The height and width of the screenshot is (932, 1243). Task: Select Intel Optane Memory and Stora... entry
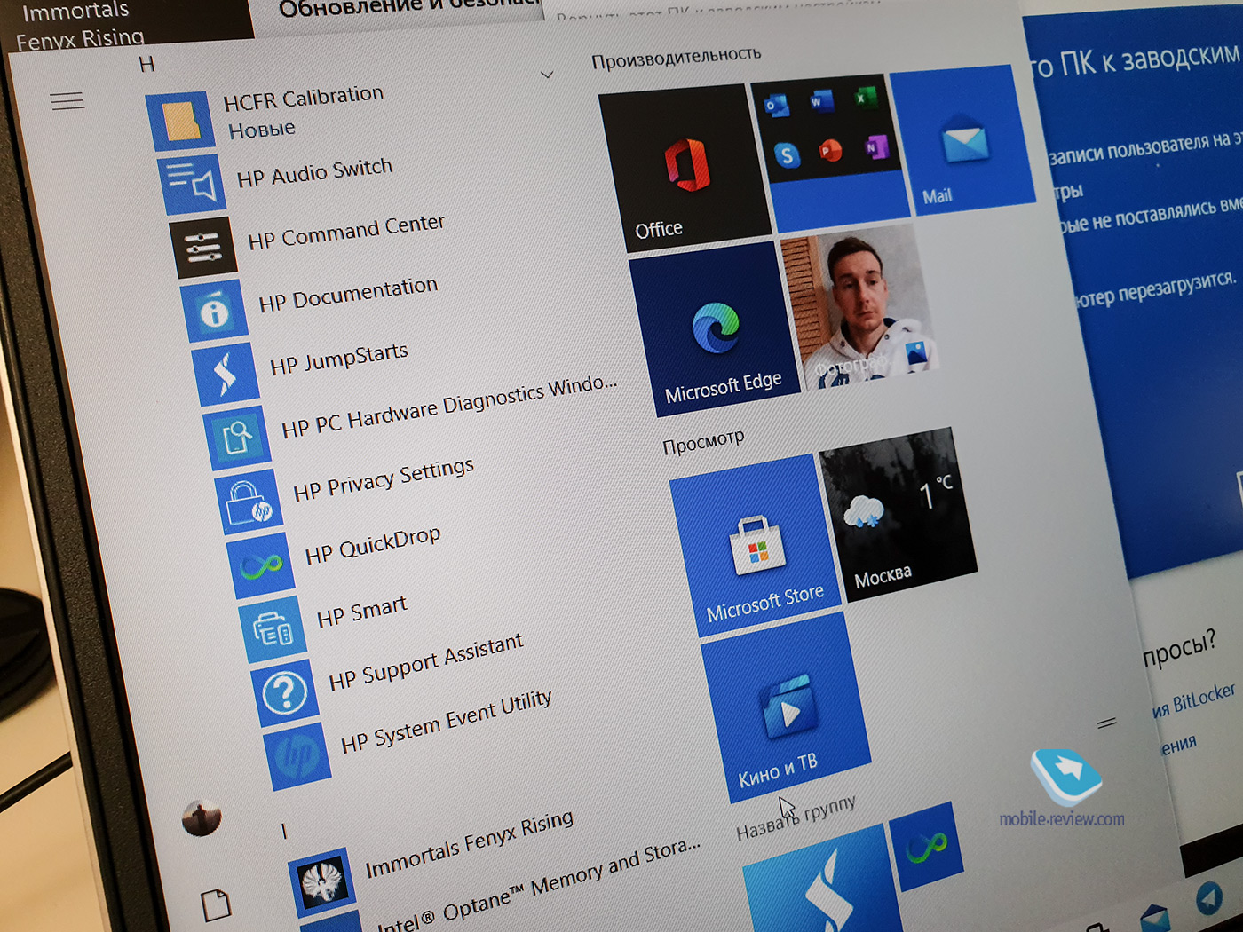[539, 886]
